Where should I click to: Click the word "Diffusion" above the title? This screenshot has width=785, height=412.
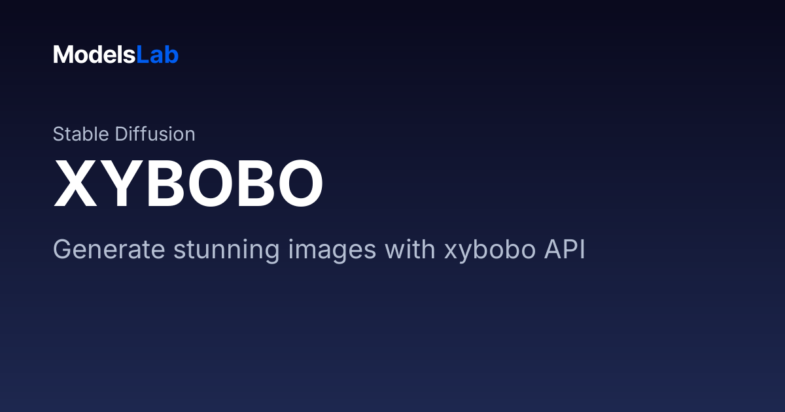pos(155,134)
